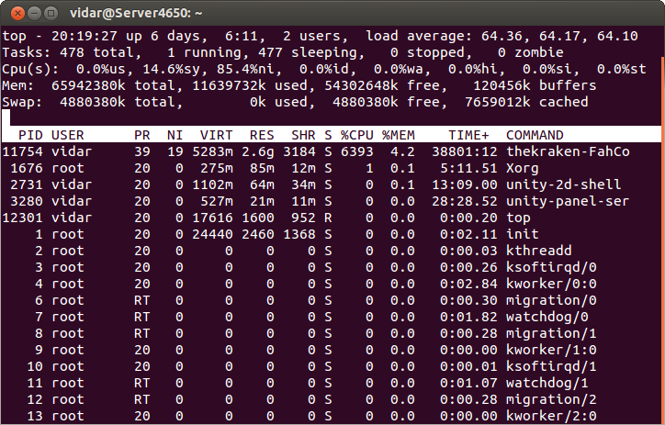This screenshot has width=665, height=425.
Task: Click the 14.6%sy CPU value
Action: (x=171, y=69)
